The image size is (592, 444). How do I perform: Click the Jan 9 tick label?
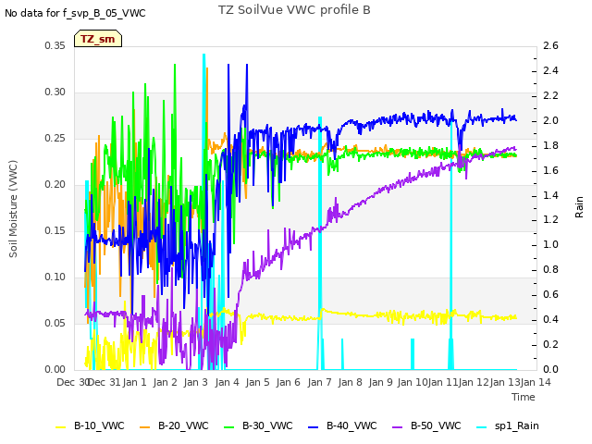click(380, 382)
